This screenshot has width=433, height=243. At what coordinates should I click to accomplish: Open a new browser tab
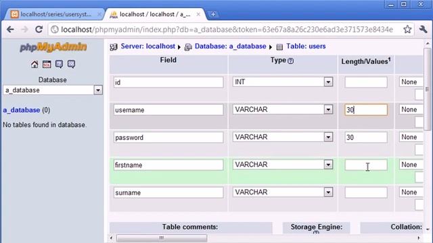[x=213, y=14]
